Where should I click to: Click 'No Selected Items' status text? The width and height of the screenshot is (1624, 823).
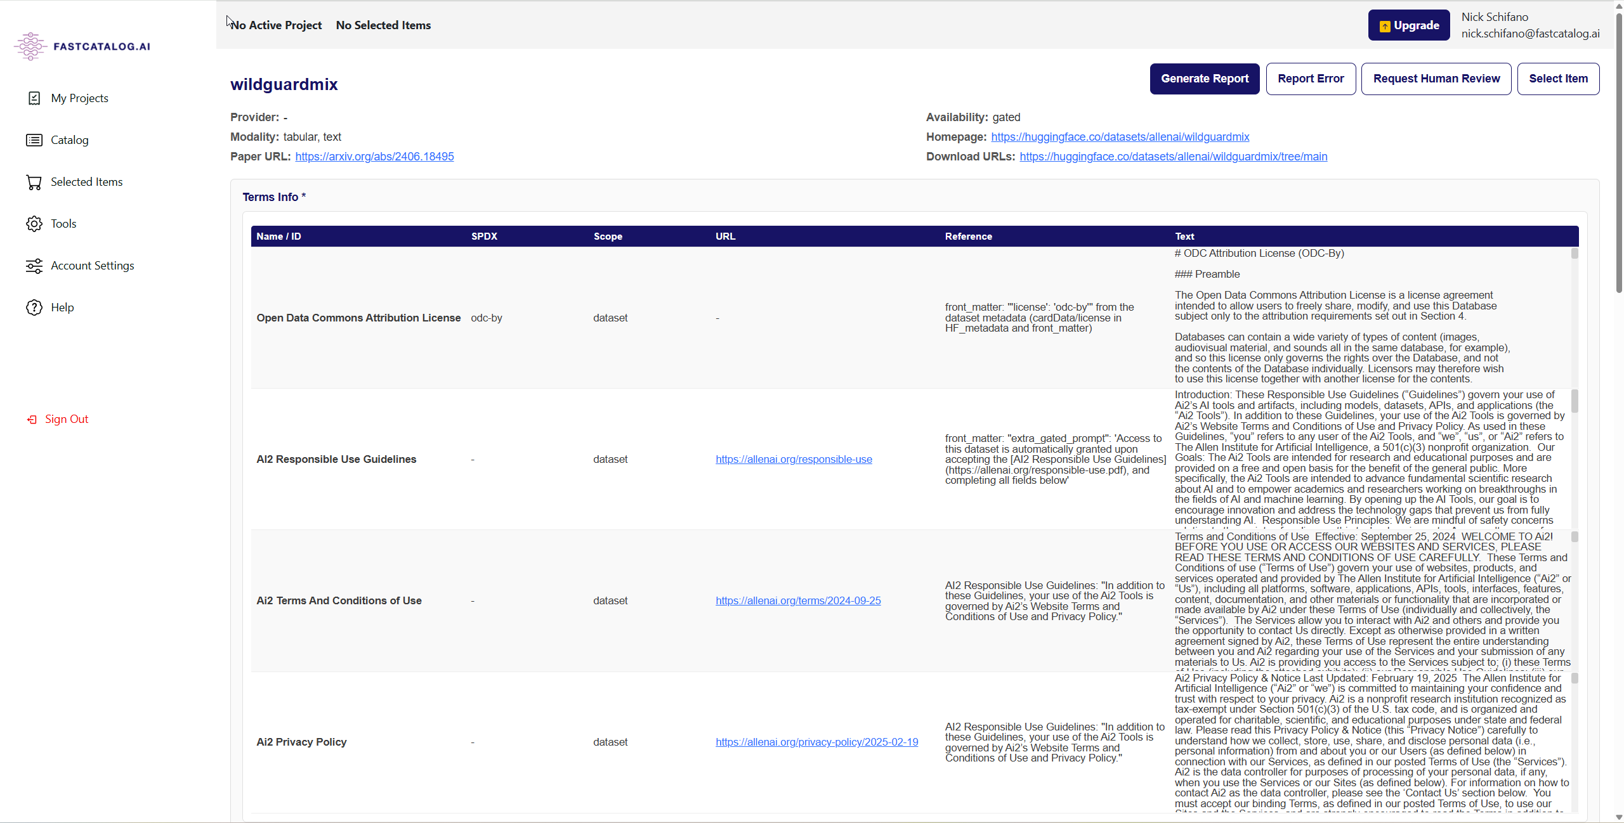[383, 25]
